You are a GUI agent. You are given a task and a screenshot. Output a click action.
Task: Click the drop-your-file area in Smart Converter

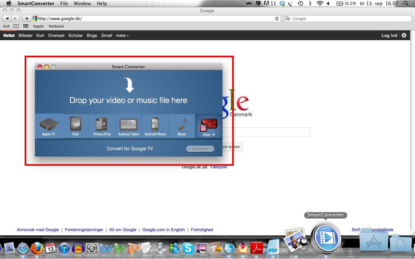(x=129, y=92)
